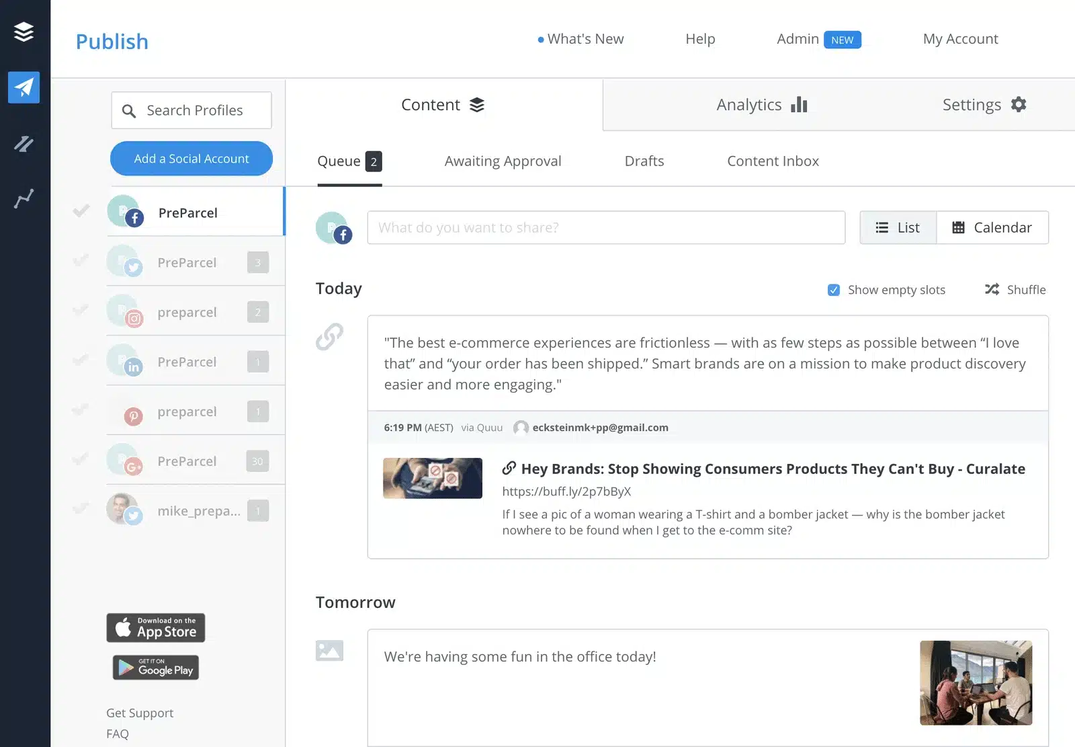Viewport: 1075px width, 747px height.
Task: Click the article thumbnail image in today's post
Action: point(432,478)
